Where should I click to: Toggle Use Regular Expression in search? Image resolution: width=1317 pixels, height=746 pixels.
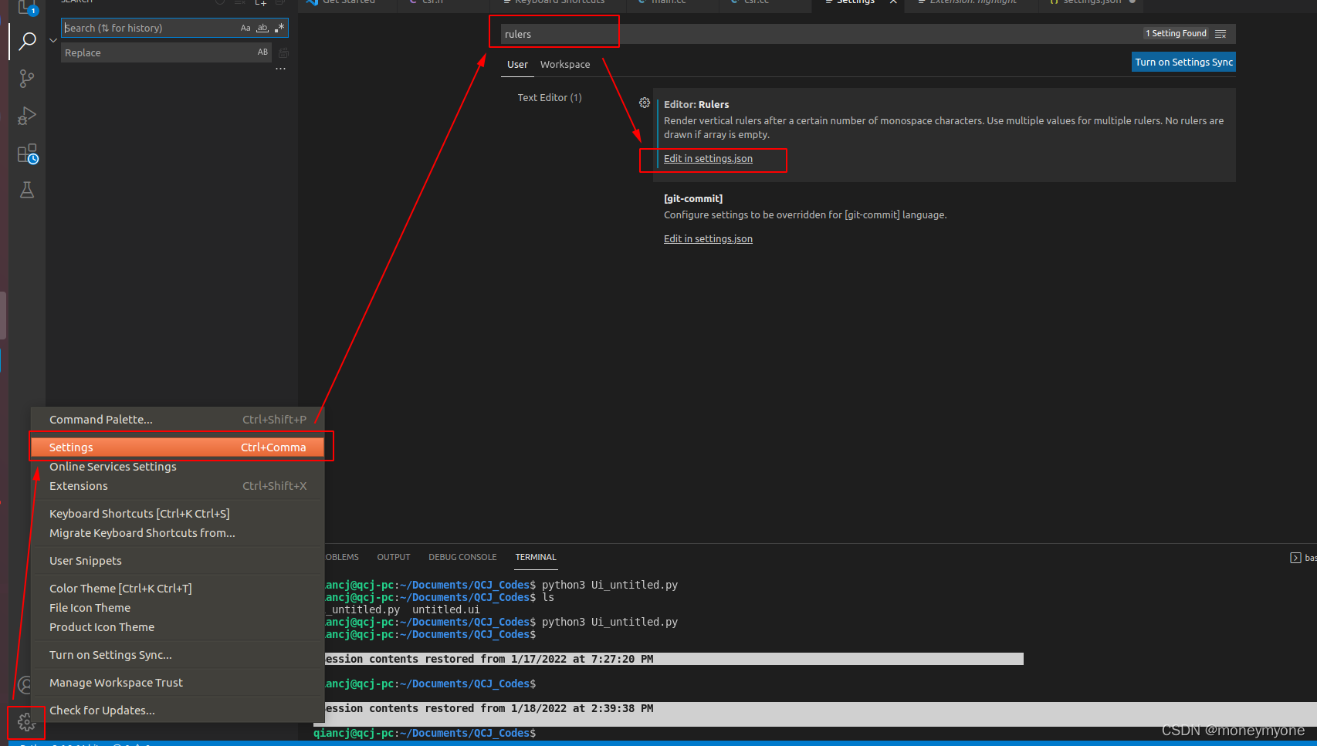point(279,28)
